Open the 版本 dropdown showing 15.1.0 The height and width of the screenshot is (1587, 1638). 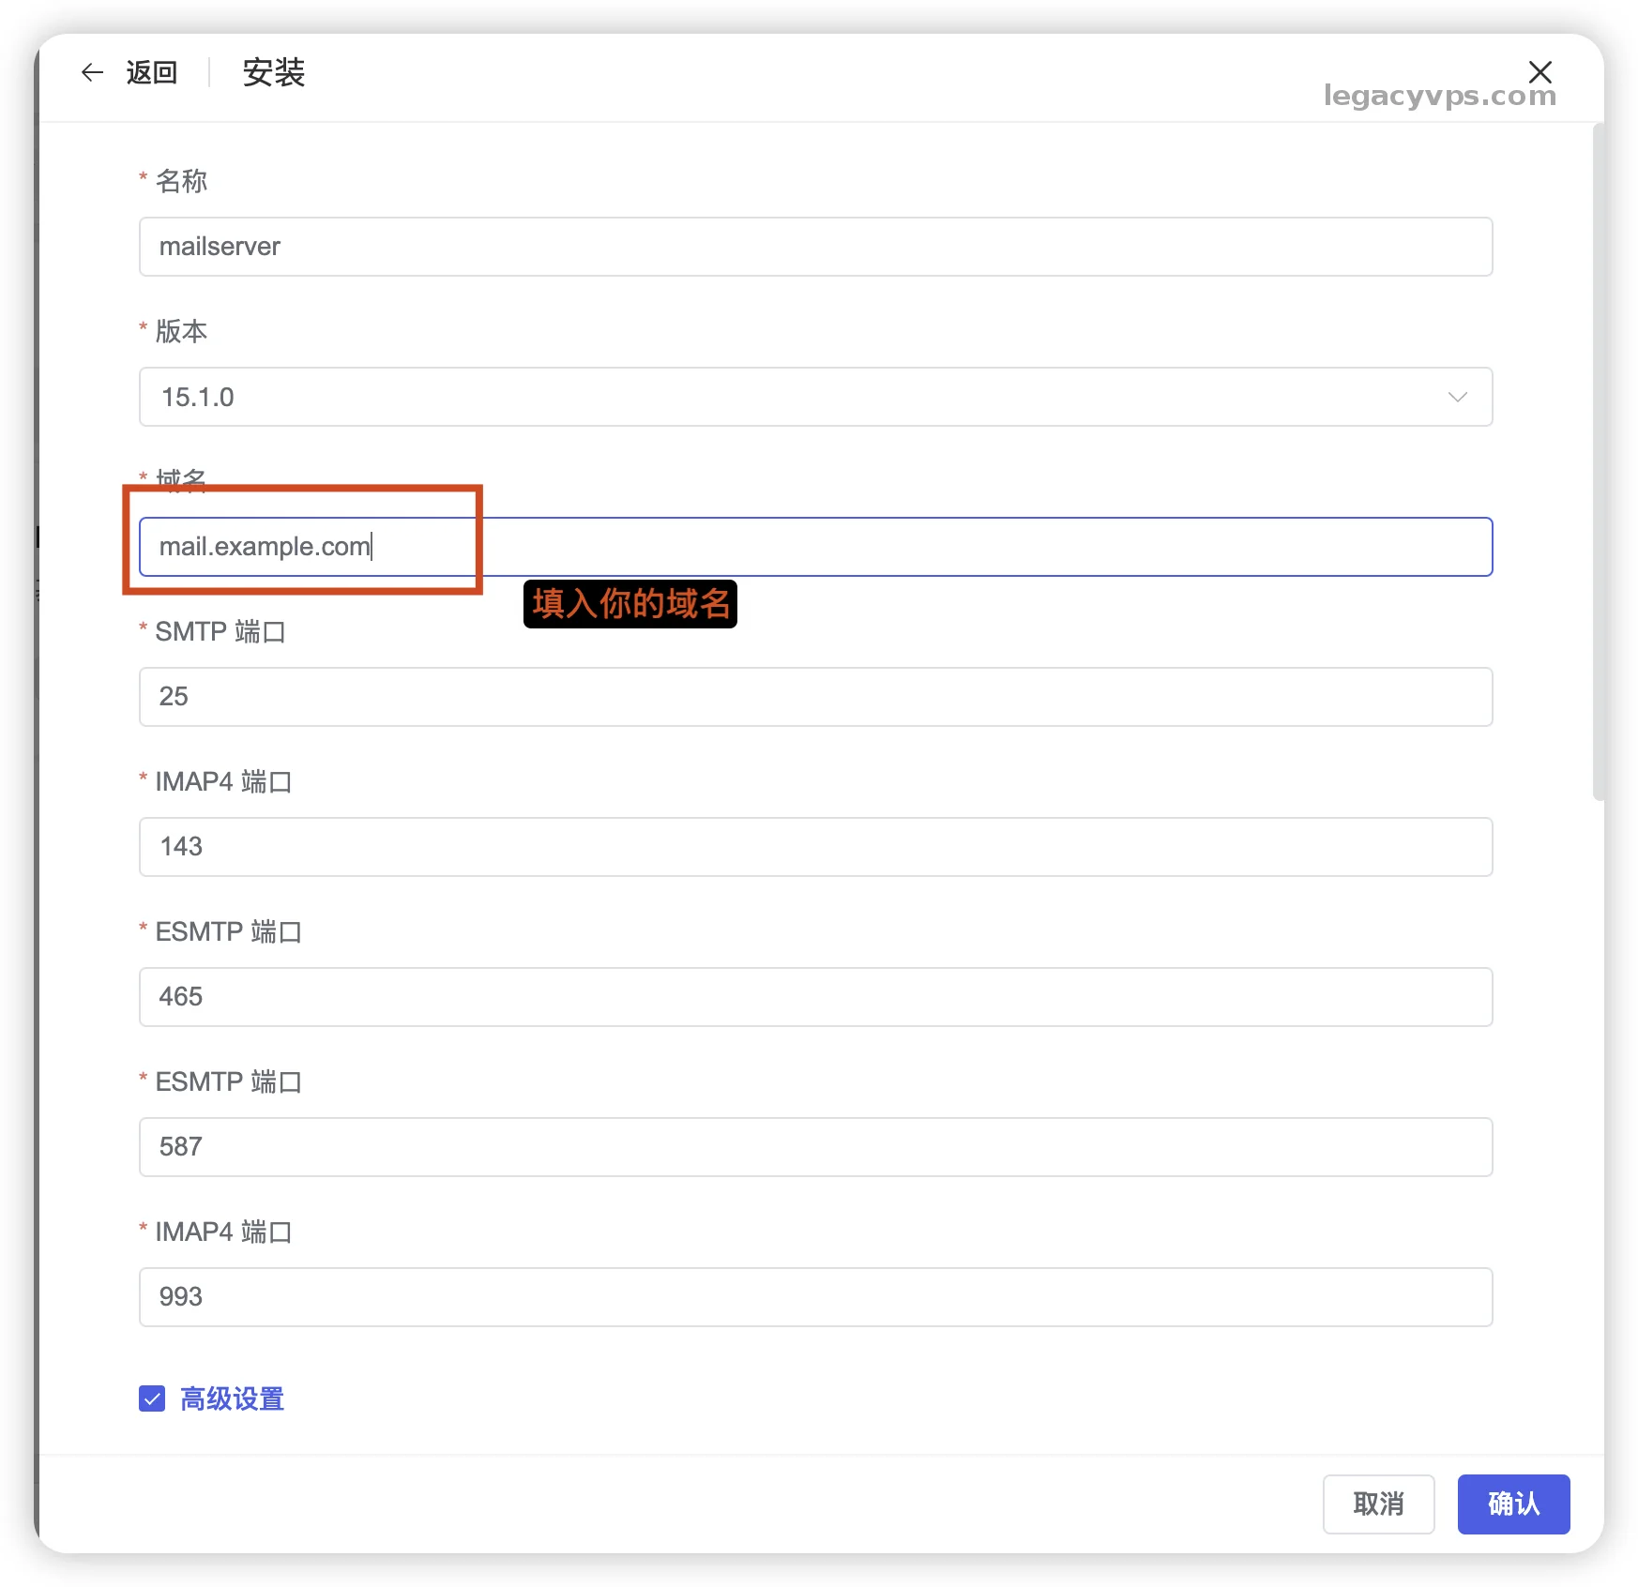coord(814,397)
